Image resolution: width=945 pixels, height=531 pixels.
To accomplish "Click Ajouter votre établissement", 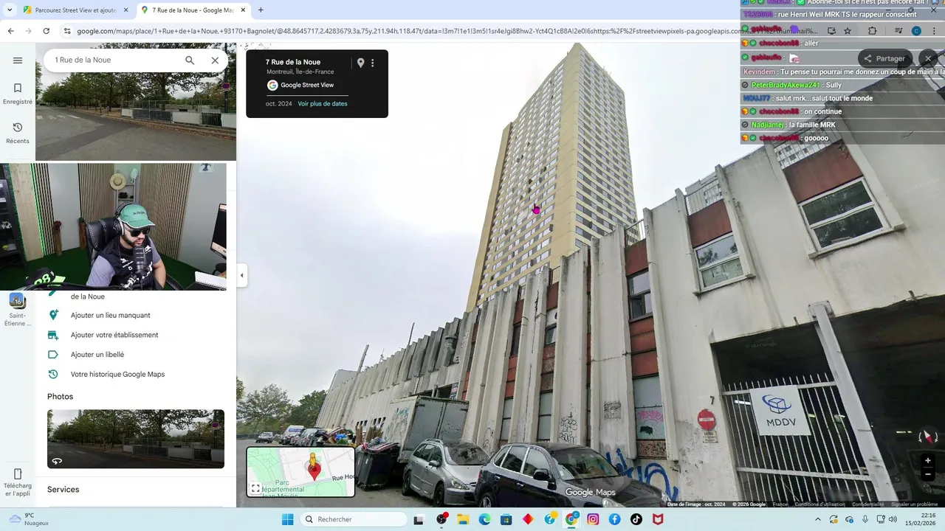I will (114, 335).
